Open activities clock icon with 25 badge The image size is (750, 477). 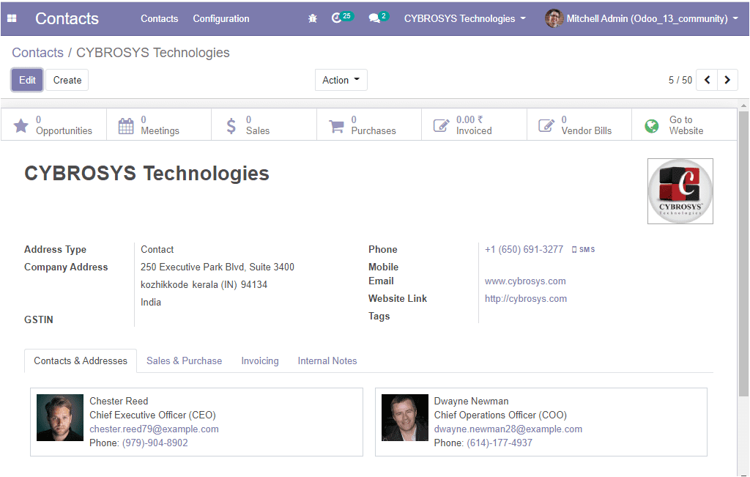click(342, 18)
